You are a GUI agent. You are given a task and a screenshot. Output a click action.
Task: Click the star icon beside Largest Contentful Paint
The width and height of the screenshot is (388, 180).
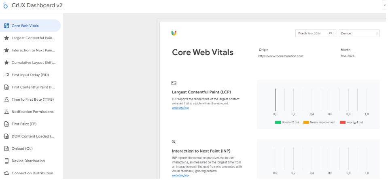pos(6,38)
